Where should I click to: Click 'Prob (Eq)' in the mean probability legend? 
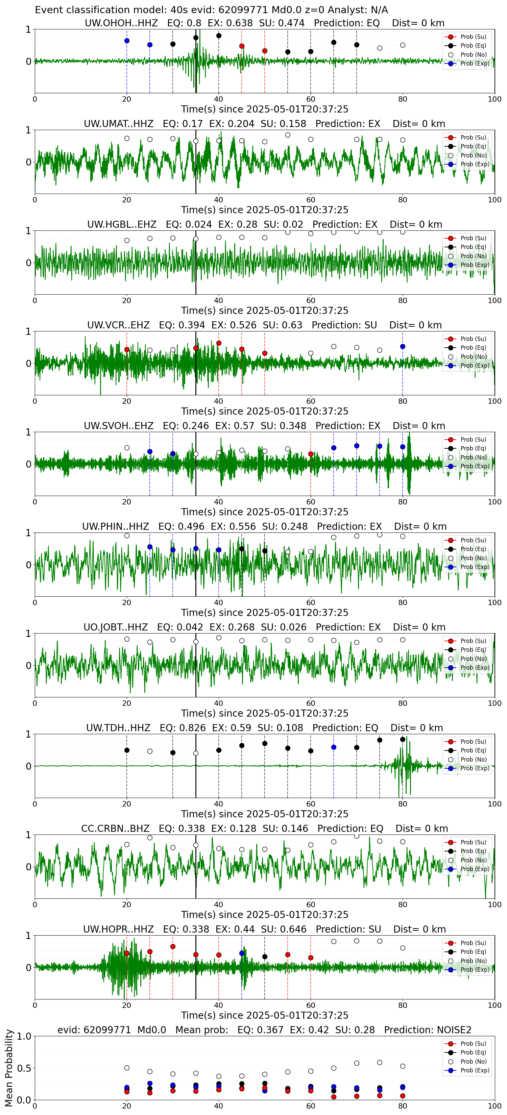[473, 1052]
